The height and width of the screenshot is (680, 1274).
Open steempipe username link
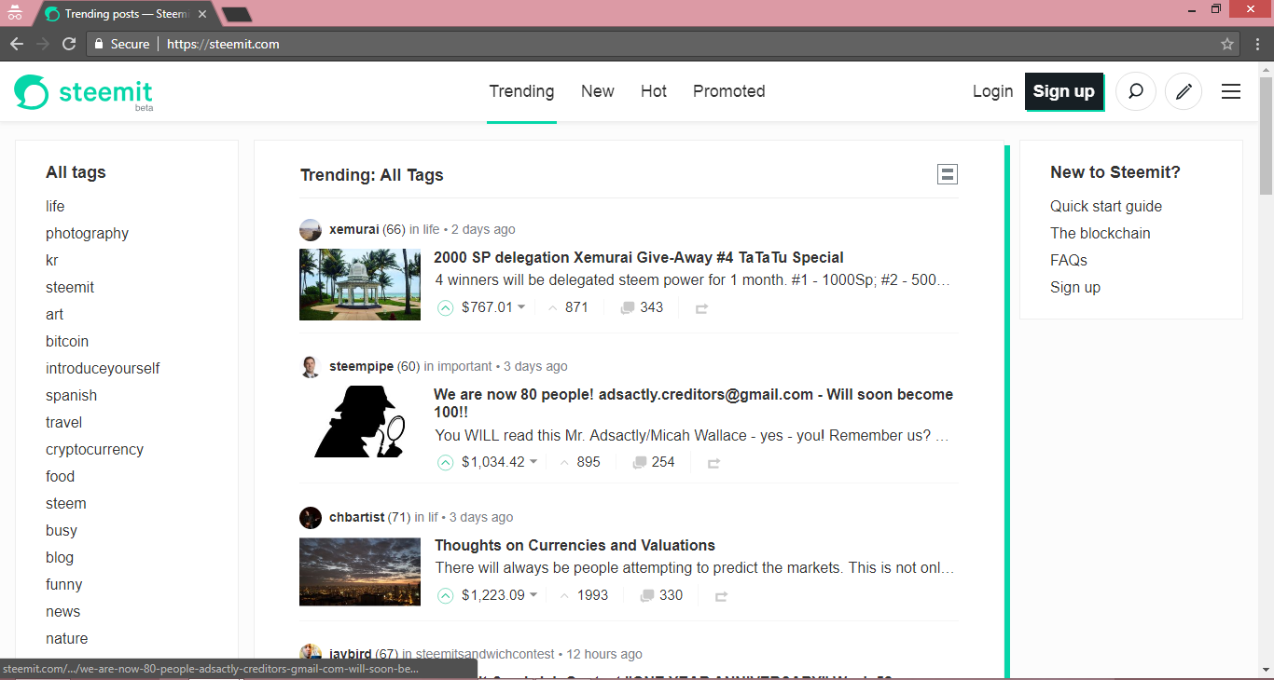pyautogui.click(x=362, y=366)
